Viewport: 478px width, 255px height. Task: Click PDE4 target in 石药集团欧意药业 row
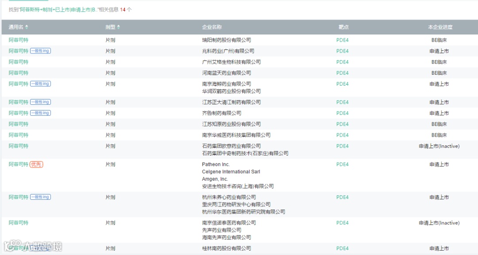pos(342,146)
